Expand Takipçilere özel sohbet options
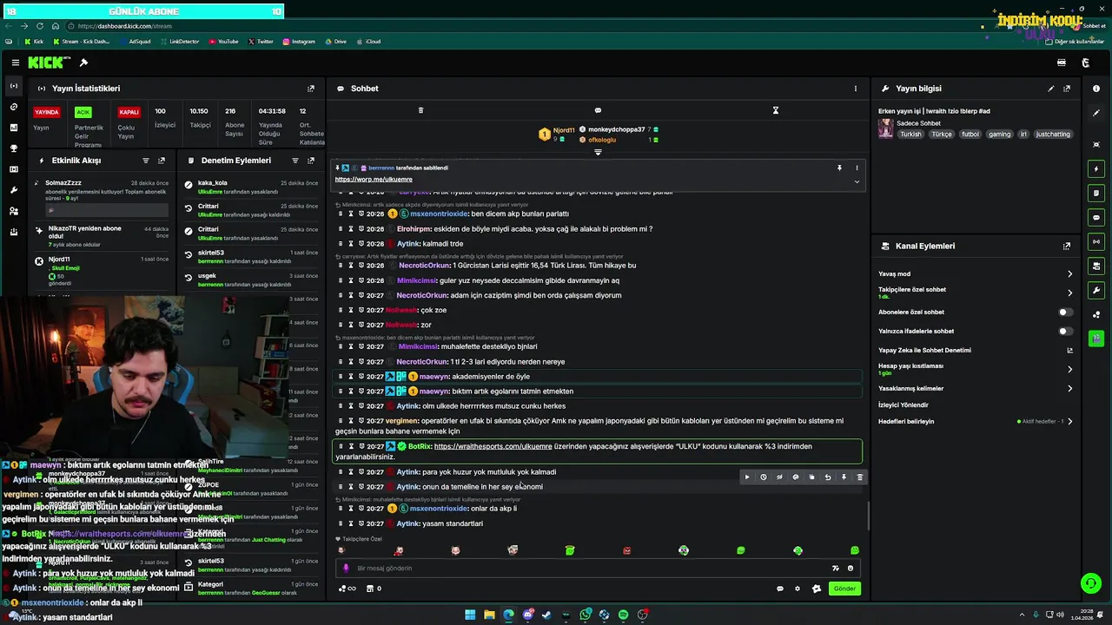Screen dimensions: 1112x625 pos(1069,293)
